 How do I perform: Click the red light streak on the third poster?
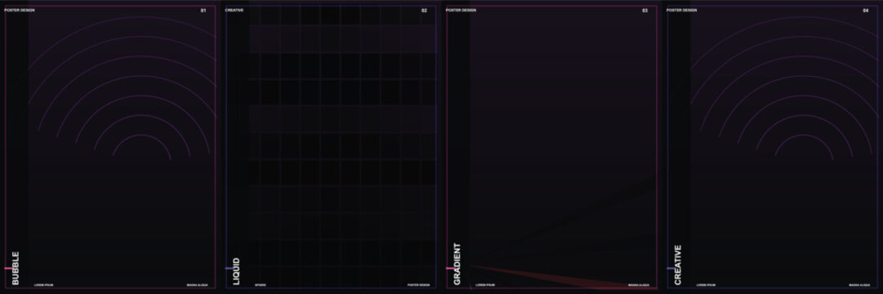[x=563, y=277]
